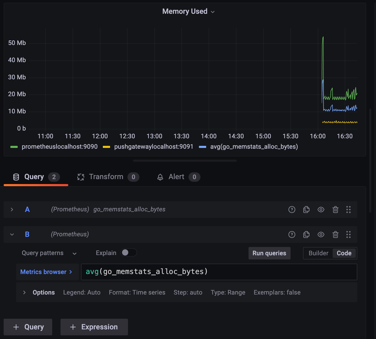
Task: Remove query B with trash icon
Action: pyautogui.click(x=335, y=234)
